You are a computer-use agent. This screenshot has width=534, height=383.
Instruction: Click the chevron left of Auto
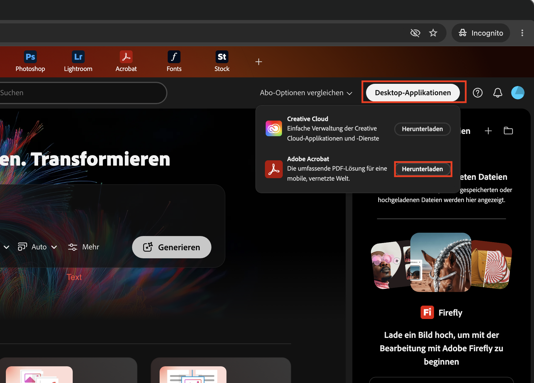6,247
